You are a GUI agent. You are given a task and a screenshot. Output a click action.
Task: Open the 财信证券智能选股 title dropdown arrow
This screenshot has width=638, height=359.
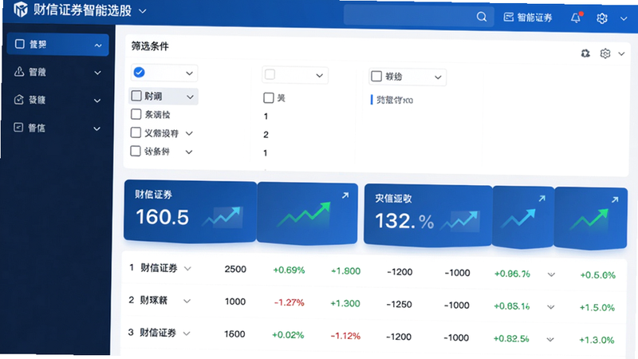tap(143, 11)
